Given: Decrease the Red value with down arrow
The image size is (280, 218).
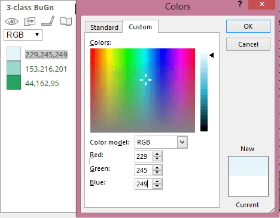Looking at the screenshot, I should [157, 159].
